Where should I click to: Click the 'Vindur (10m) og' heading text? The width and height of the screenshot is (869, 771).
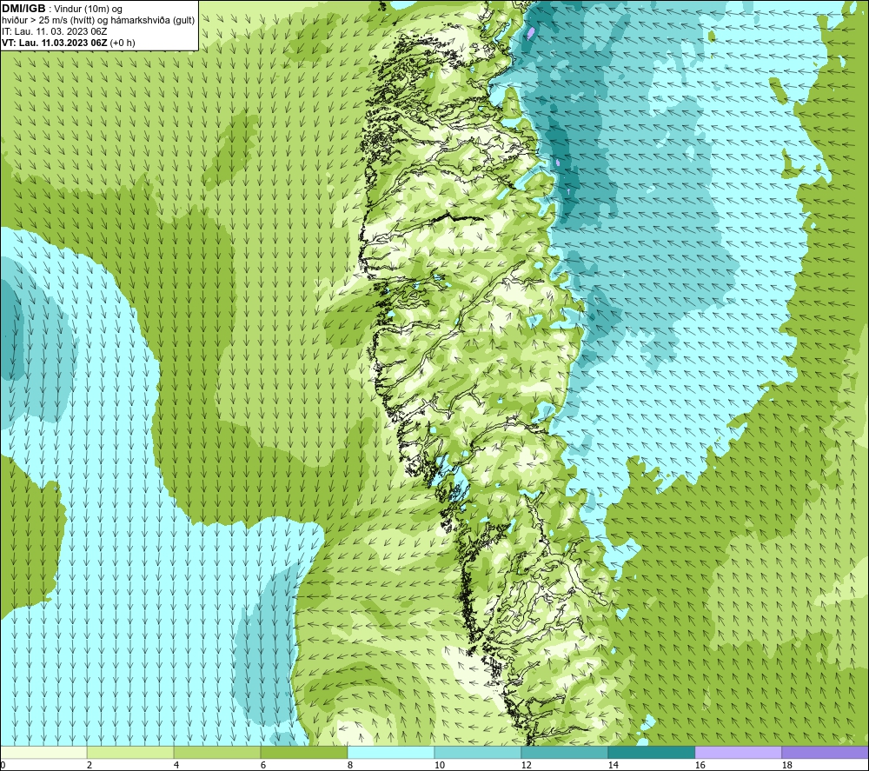(x=90, y=10)
